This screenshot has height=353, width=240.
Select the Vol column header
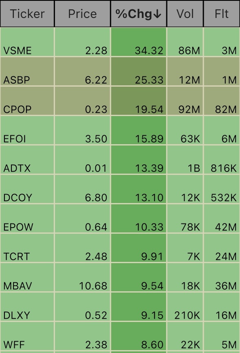pyautogui.click(x=185, y=14)
